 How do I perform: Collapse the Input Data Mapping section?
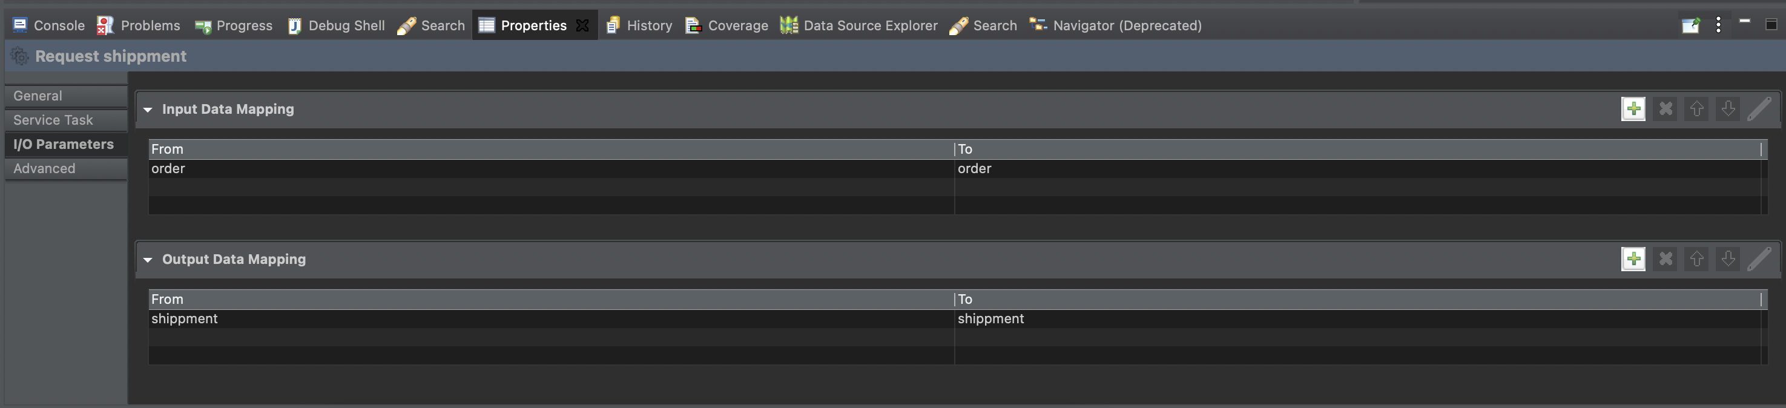[148, 110]
